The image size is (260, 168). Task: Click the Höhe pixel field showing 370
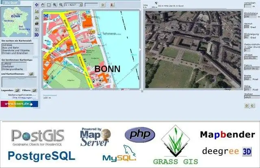click(247, 89)
